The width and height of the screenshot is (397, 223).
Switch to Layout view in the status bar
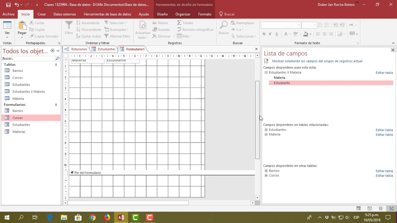coord(370,208)
